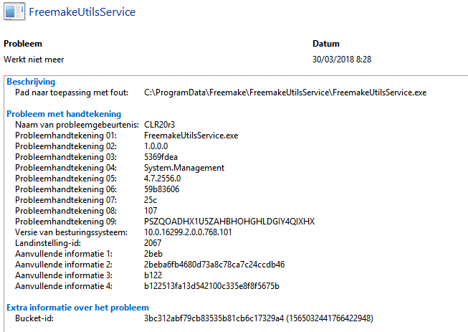This screenshot has width=468, height=332.
Task: Click the Probleemhandtekening 01 executable name value
Action: click(190, 136)
